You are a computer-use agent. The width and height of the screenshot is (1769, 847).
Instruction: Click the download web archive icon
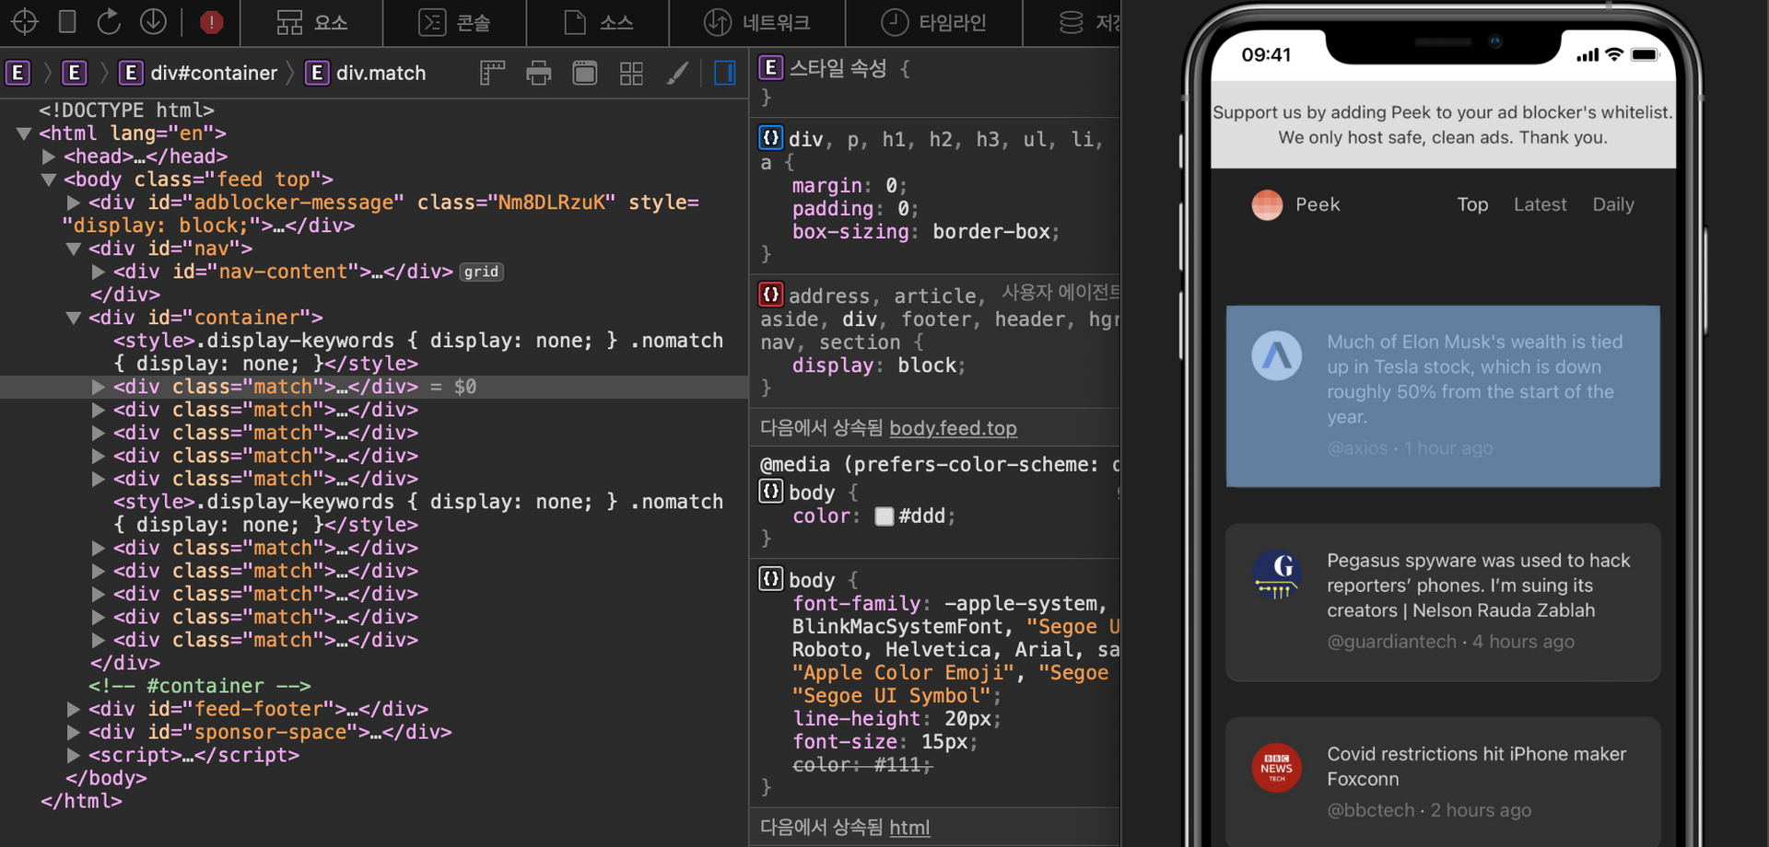pos(153,21)
